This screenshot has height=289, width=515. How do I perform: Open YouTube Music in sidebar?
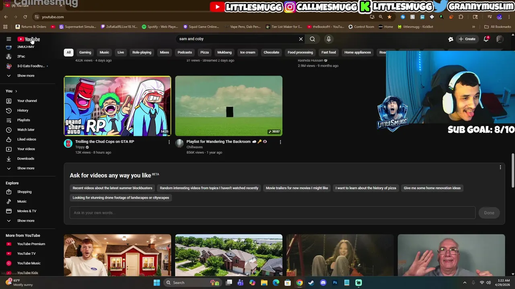[29, 263]
